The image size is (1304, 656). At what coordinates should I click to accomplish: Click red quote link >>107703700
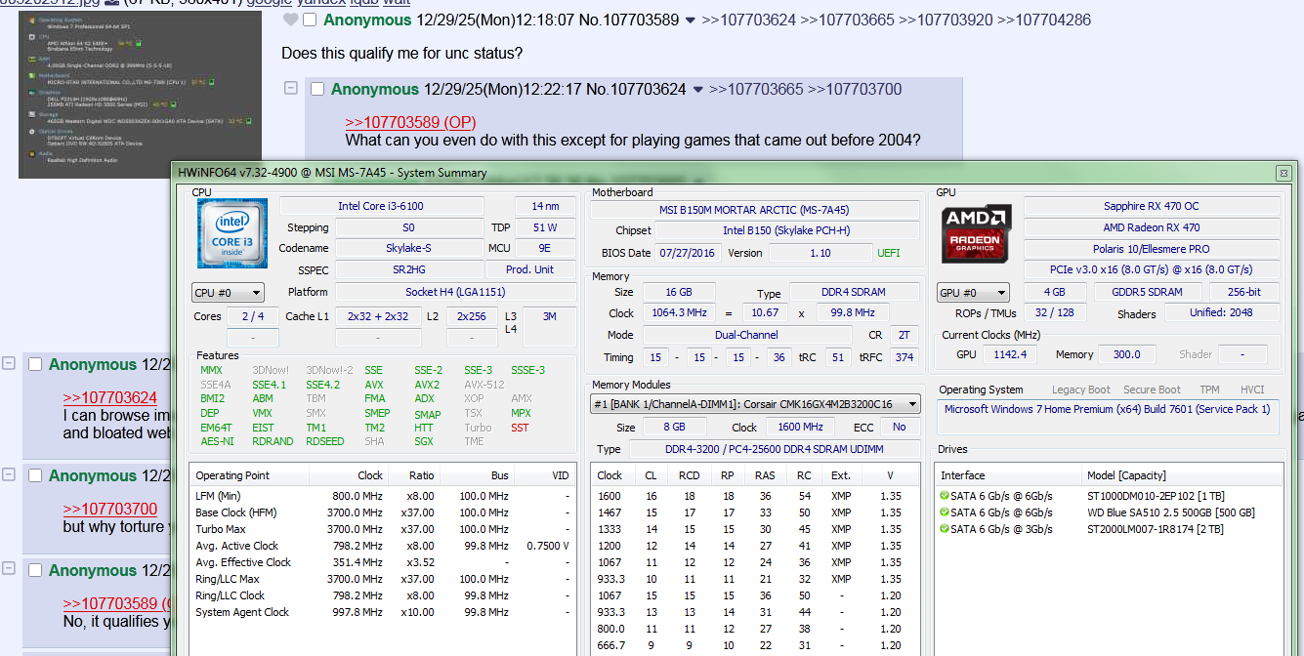click(x=110, y=509)
